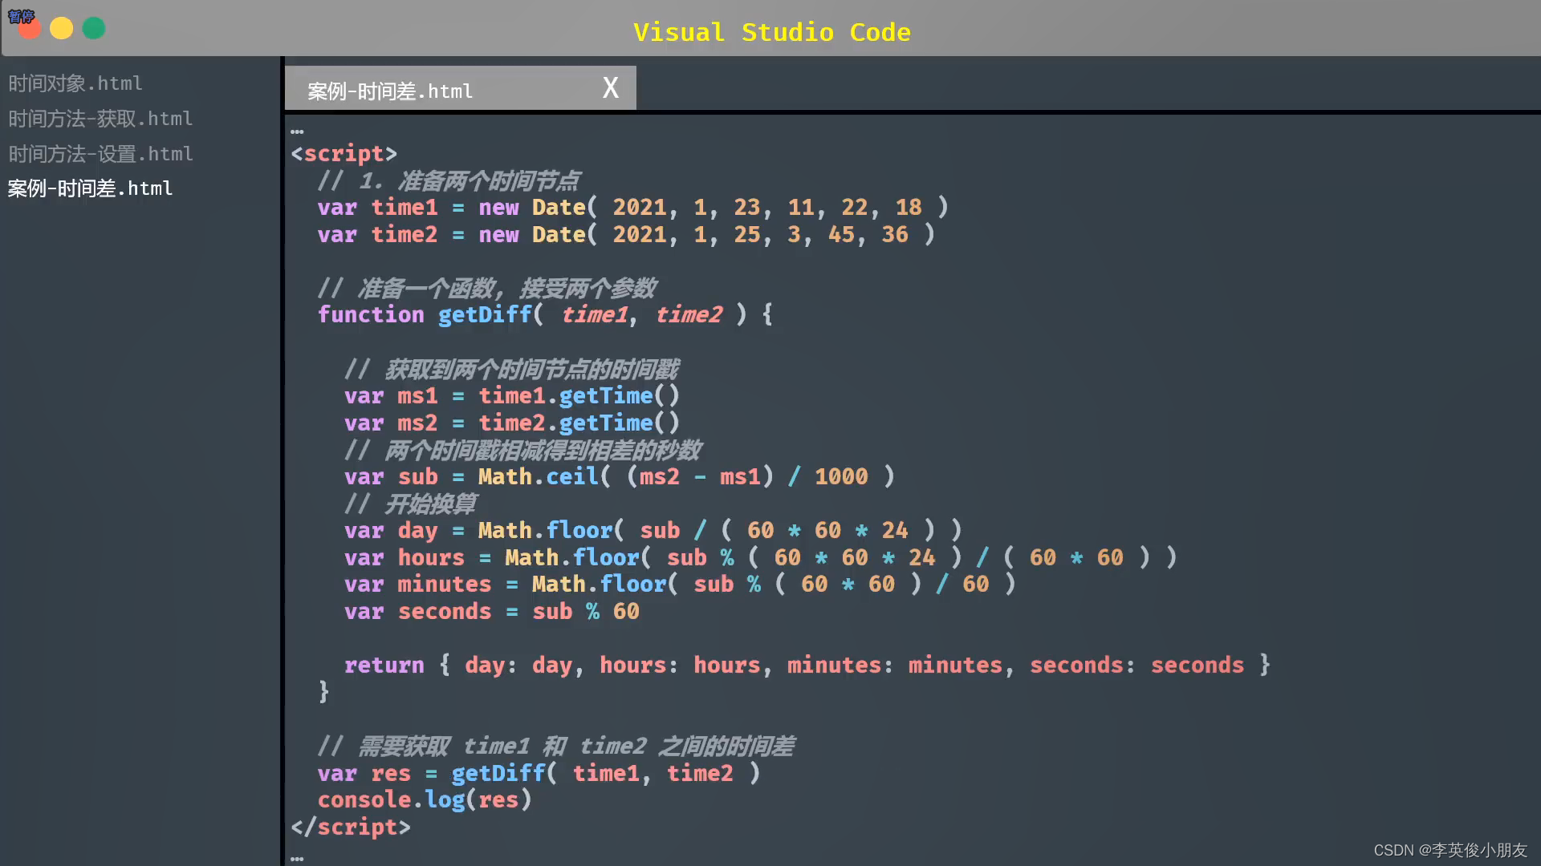Open 时间方法-设置.html in the sidebar
Viewport: 1541px width, 866px height.
tap(100, 154)
